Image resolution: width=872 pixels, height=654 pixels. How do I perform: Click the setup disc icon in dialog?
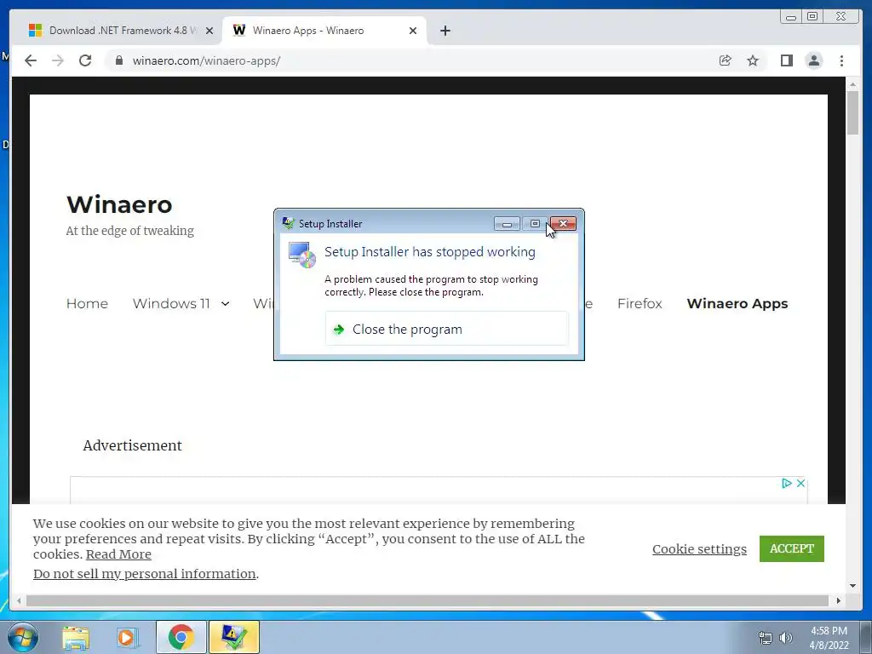[x=302, y=255]
